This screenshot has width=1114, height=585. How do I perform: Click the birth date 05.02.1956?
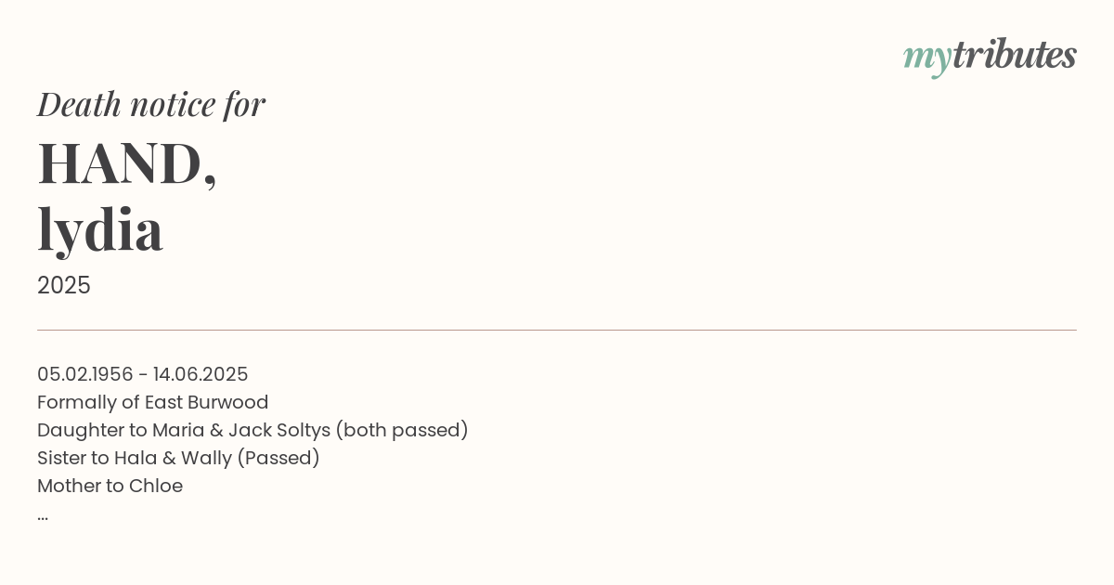coord(85,374)
